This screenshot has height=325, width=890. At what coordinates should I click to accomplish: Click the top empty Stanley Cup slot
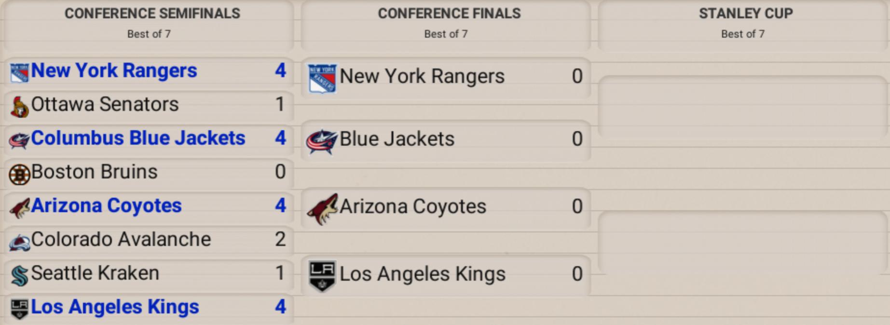(x=743, y=107)
